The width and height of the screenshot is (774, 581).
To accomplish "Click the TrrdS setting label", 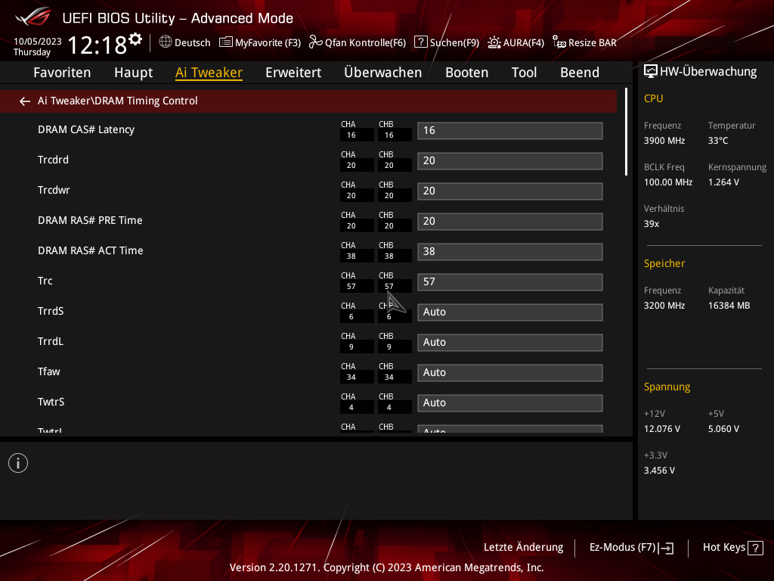I will coord(51,311).
